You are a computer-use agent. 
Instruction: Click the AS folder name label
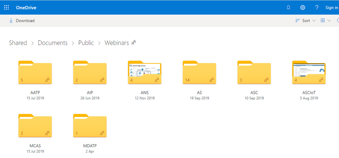199,93
